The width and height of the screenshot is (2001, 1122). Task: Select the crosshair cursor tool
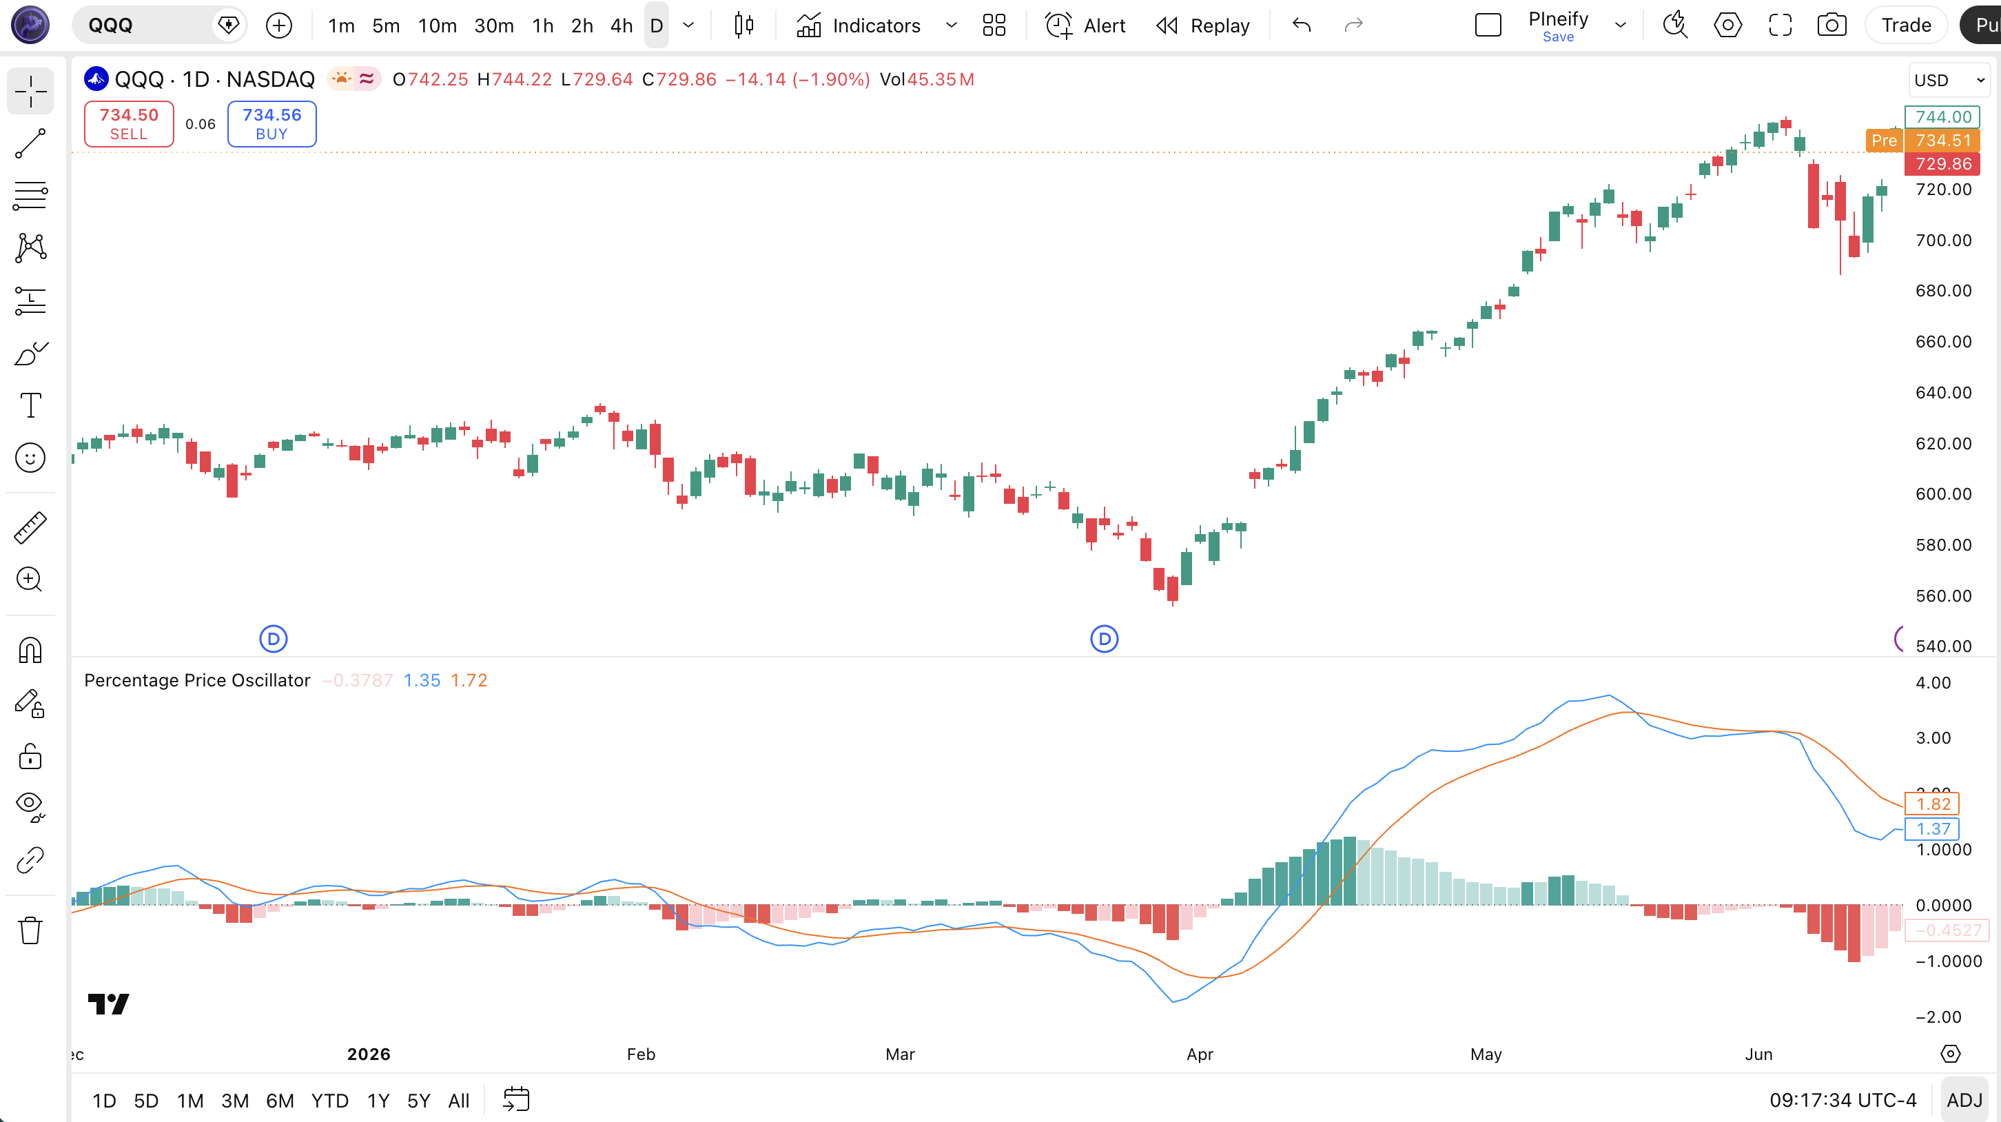(30, 92)
